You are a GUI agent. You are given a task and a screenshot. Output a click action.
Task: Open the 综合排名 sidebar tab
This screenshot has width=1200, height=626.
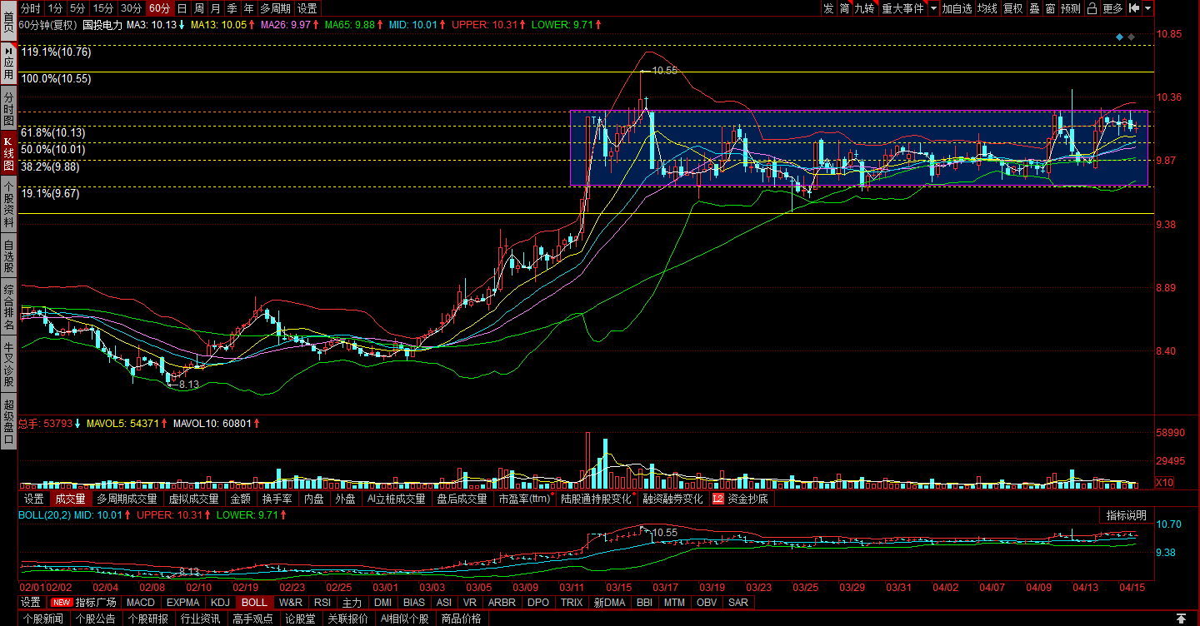point(8,308)
